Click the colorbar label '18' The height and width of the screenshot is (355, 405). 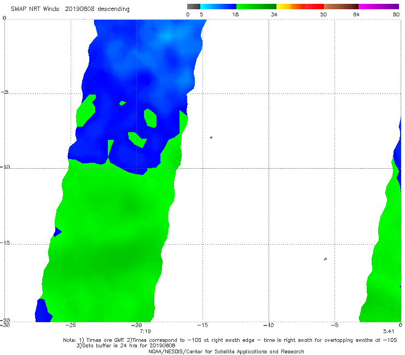[235, 14]
